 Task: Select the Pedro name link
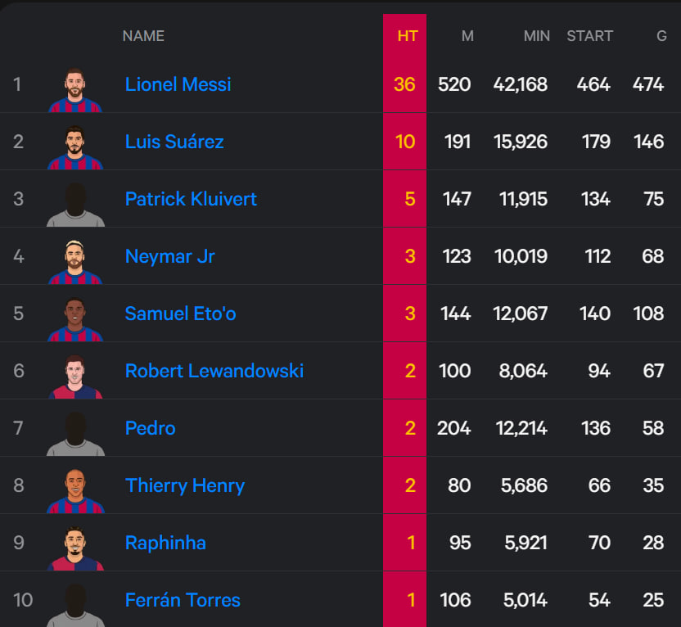[150, 428]
